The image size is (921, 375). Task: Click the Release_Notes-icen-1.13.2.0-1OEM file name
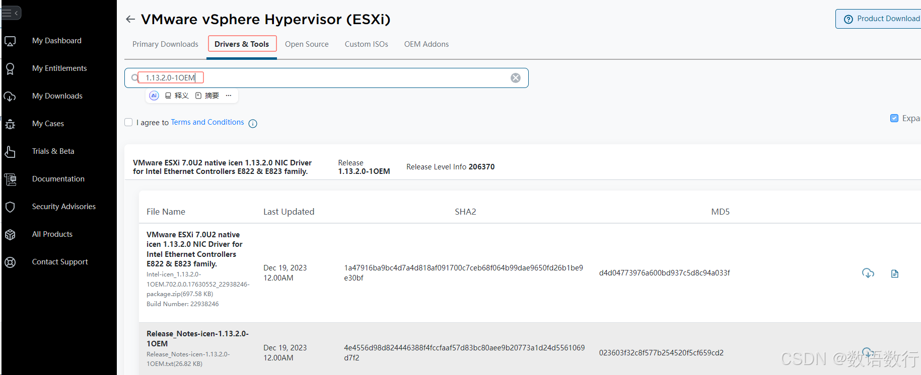[x=197, y=338]
